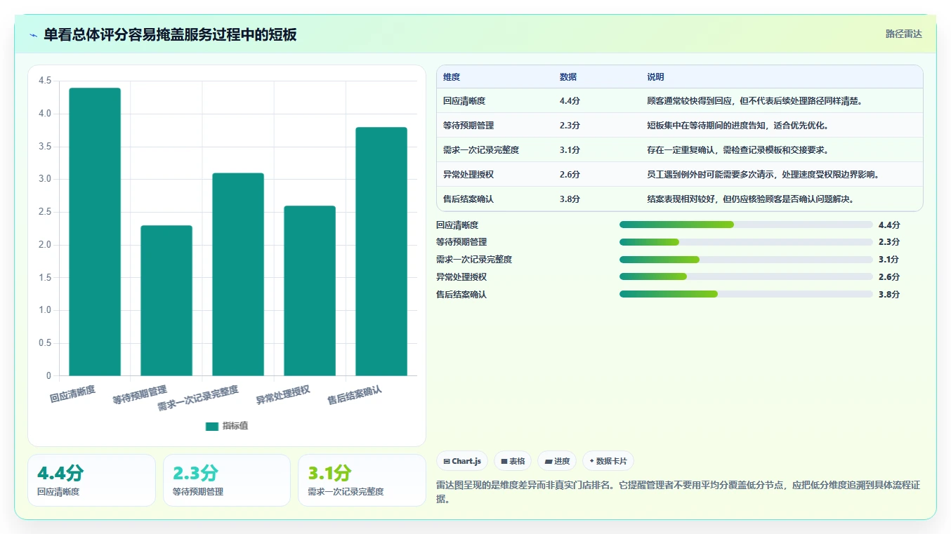Click the 2.3分 value in the table
951x534 pixels.
pos(570,126)
